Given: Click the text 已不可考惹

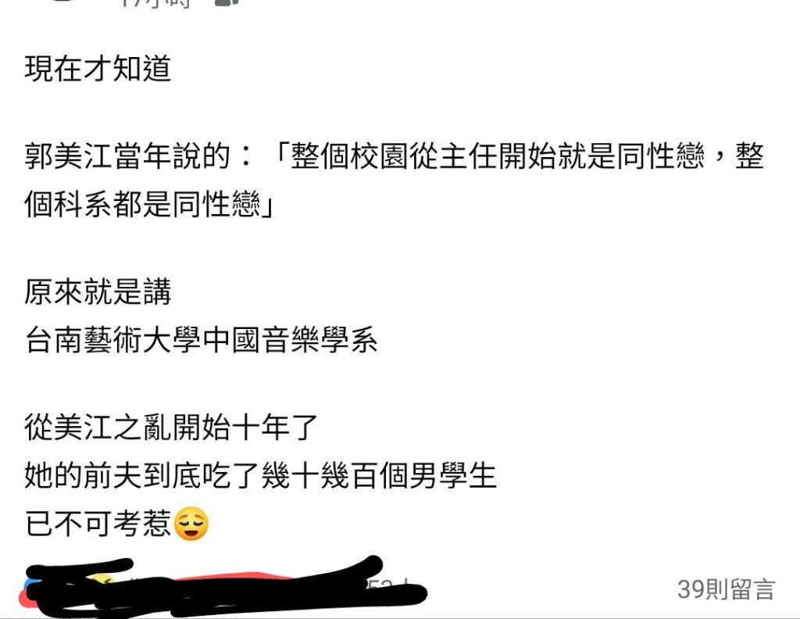Looking at the screenshot, I should [98, 524].
